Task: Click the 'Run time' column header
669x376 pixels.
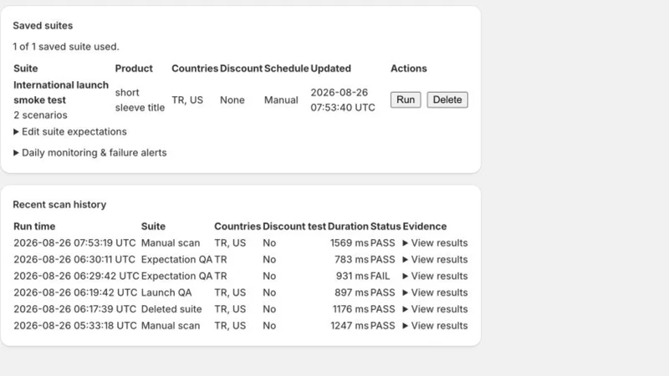Action: (34, 226)
